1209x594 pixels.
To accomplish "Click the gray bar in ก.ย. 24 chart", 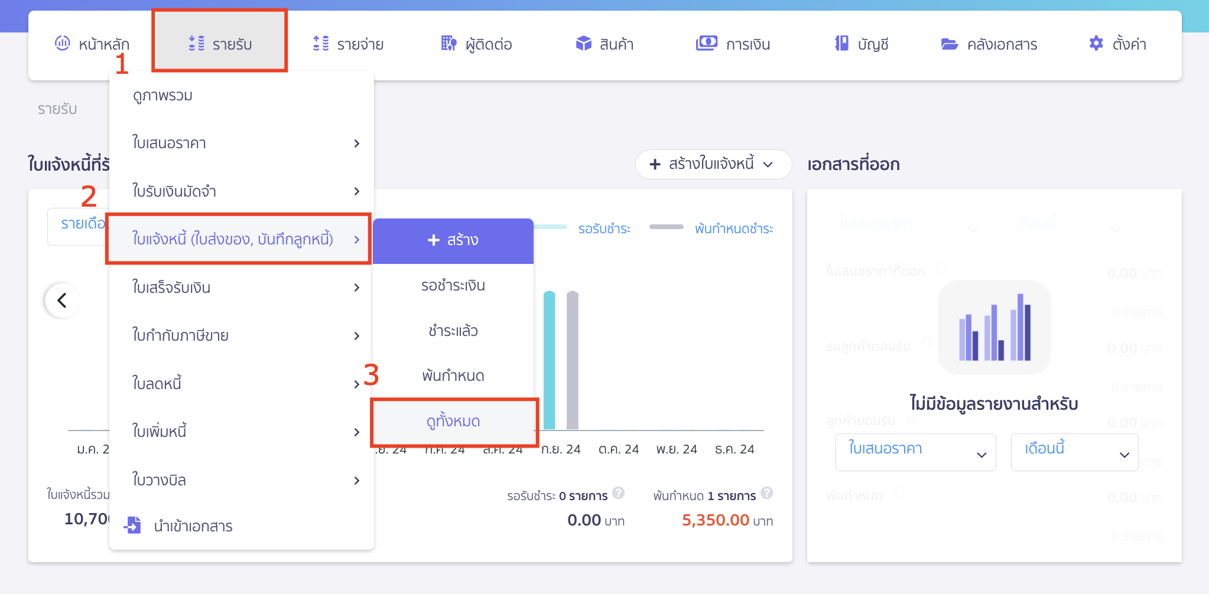I will click(x=573, y=360).
